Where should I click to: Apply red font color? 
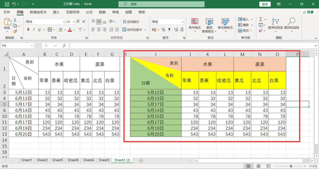[70, 30]
